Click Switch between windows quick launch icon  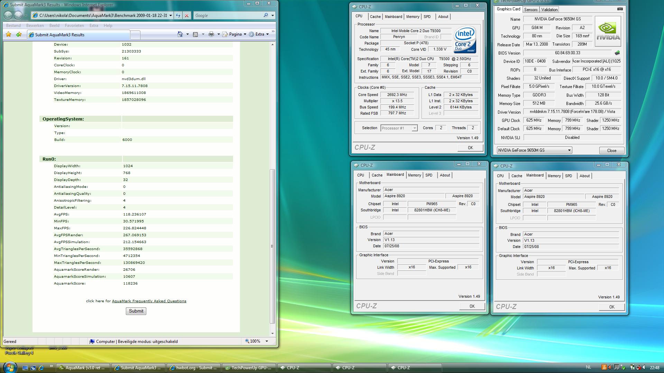pos(33,368)
